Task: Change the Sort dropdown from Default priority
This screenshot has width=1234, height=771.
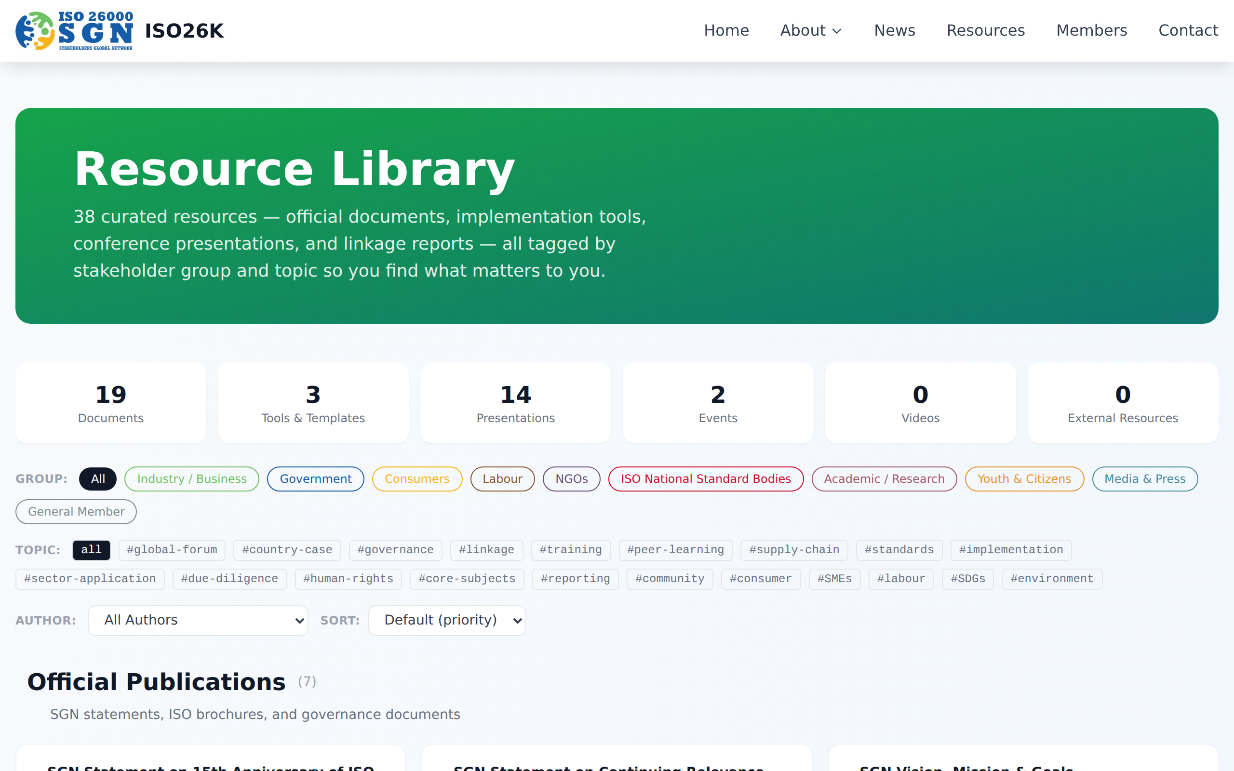Action: pos(447,620)
